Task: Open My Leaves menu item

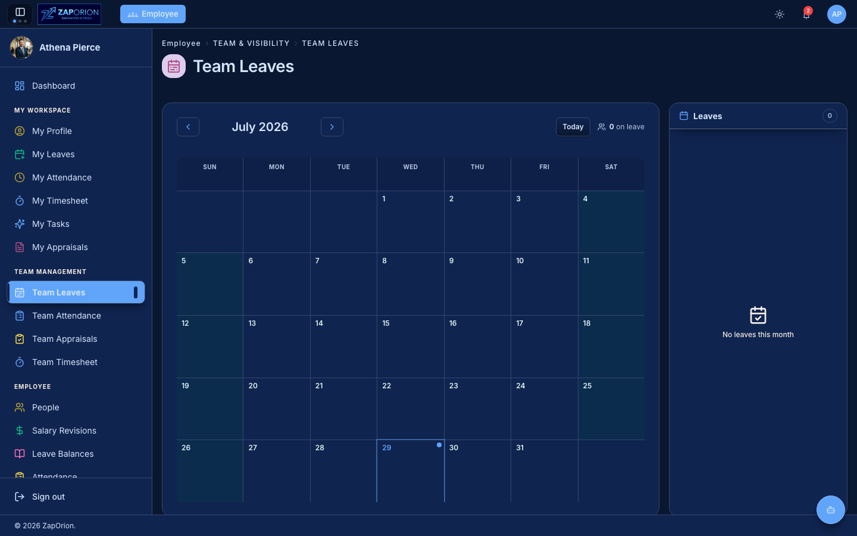Action: (76, 154)
